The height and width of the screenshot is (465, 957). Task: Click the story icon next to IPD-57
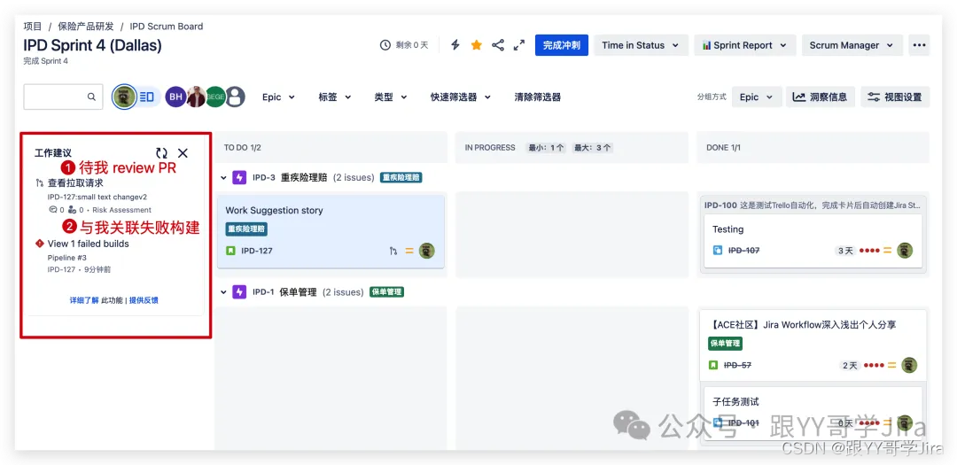click(x=712, y=365)
